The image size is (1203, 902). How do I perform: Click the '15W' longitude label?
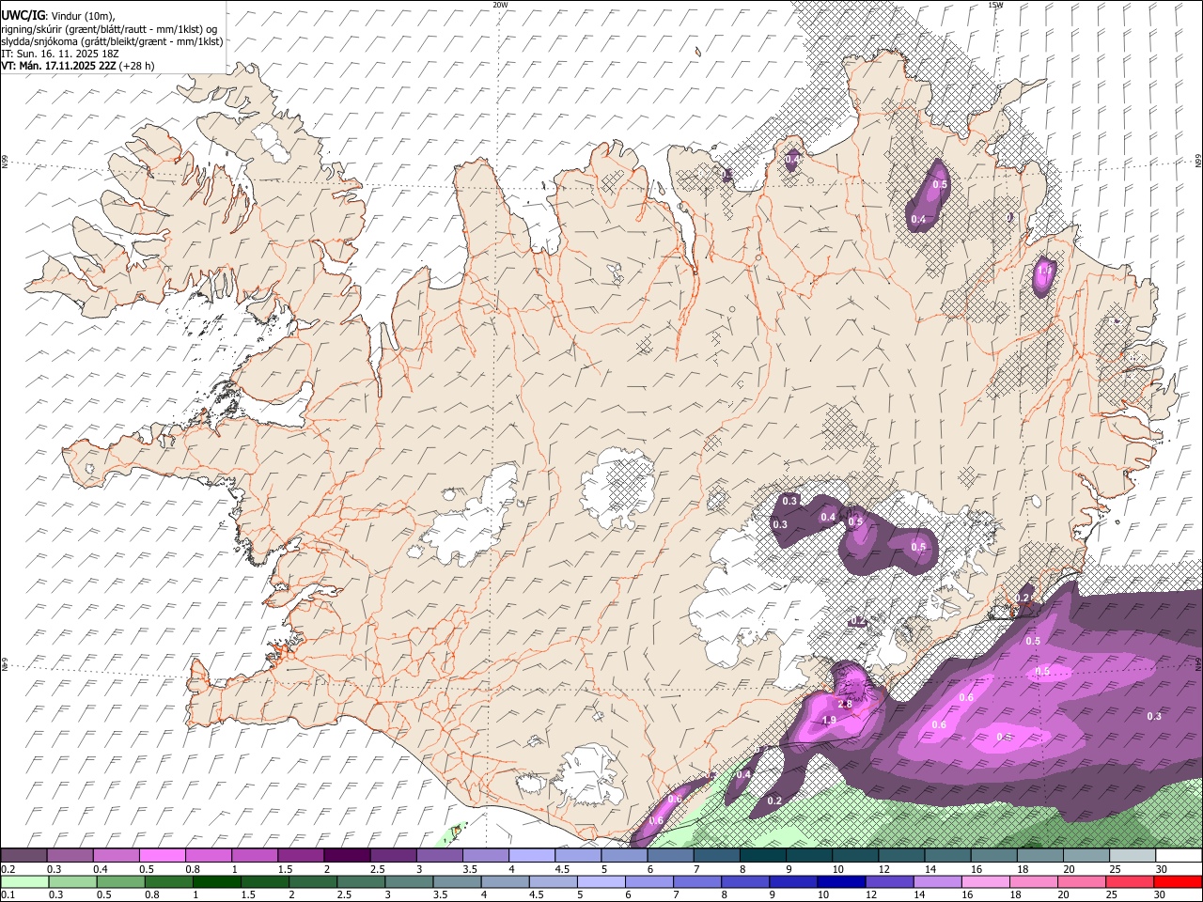[995, 5]
